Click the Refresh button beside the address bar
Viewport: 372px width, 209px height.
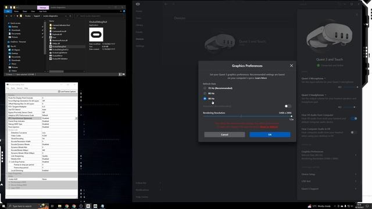[x=70, y=16]
